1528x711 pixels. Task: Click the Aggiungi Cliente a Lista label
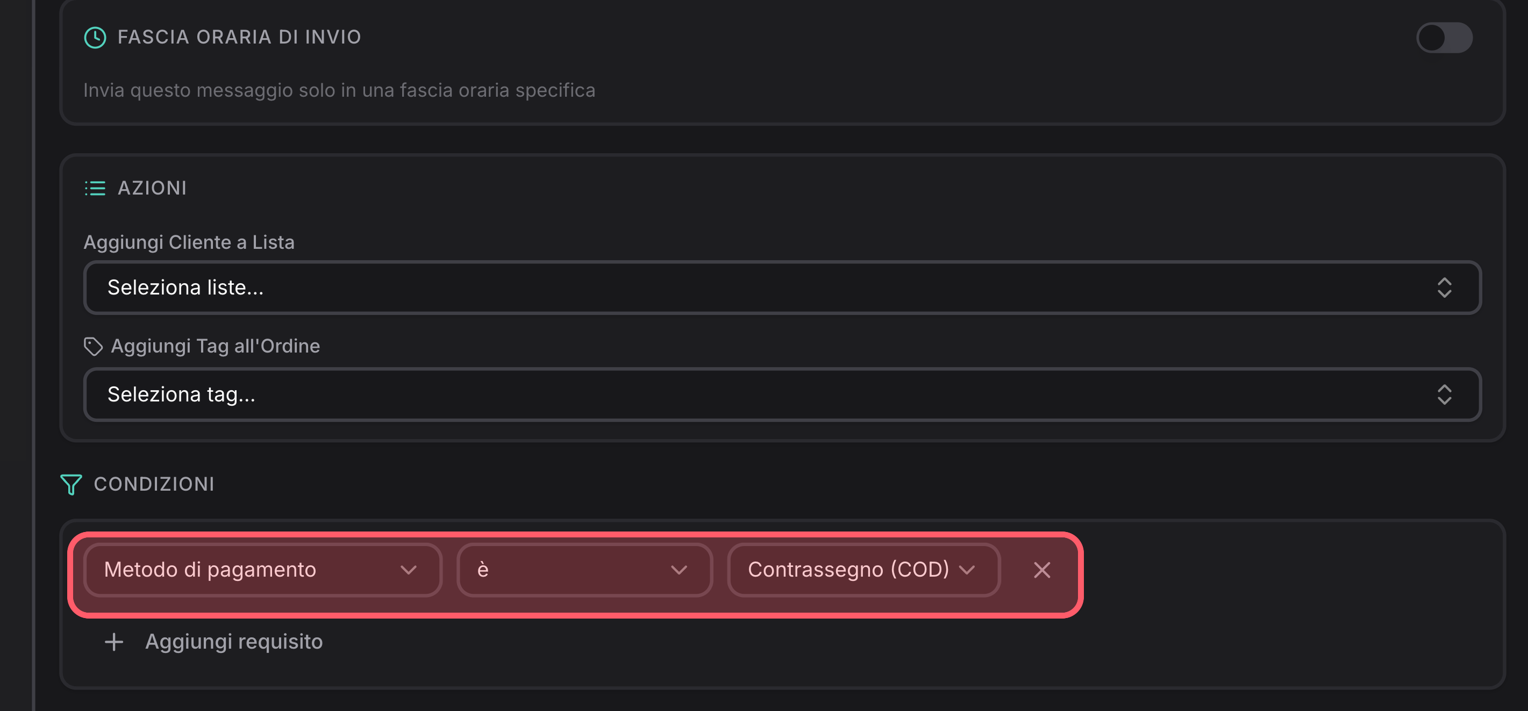coord(189,242)
